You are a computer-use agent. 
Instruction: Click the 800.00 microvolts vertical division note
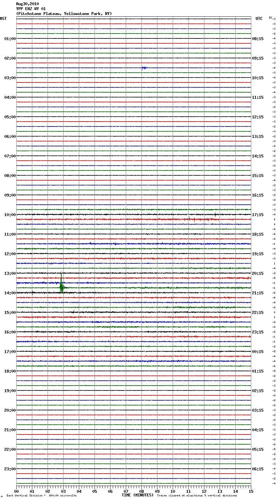[x=41, y=496]
